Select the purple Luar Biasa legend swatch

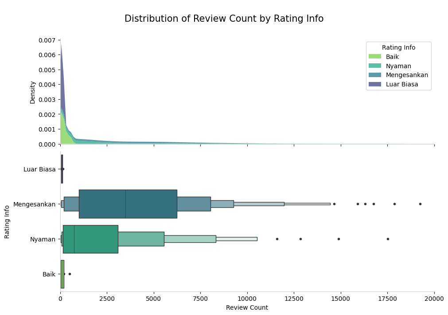click(x=375, y=83)
